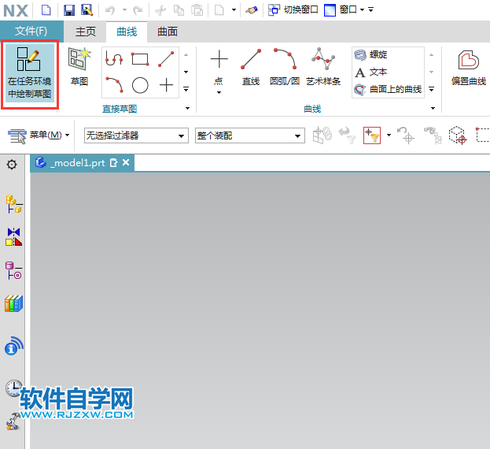Viewport: 490px width, 449px height.
Task: Click the wireframe cube snap icon
Action: (458, 135)
